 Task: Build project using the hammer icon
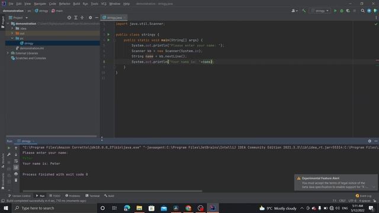(x=304, y=11)
